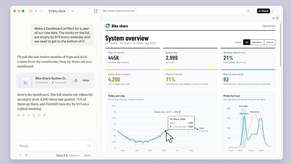The image size is (291, 164).
Task: Copy the response with the copy icon
Action: click(18, 115)
